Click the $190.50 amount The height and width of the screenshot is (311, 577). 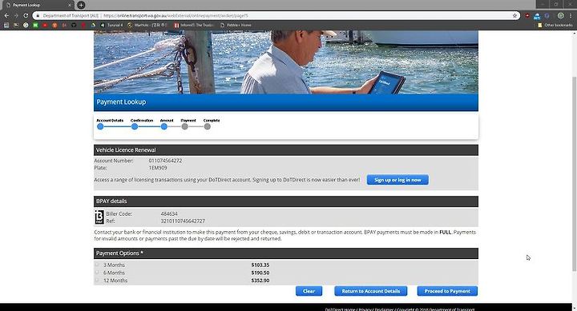point(260,273)
